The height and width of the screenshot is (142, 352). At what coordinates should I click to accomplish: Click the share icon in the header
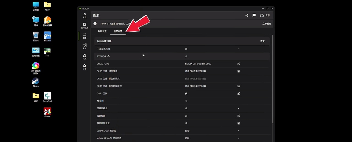pos(247,15)
